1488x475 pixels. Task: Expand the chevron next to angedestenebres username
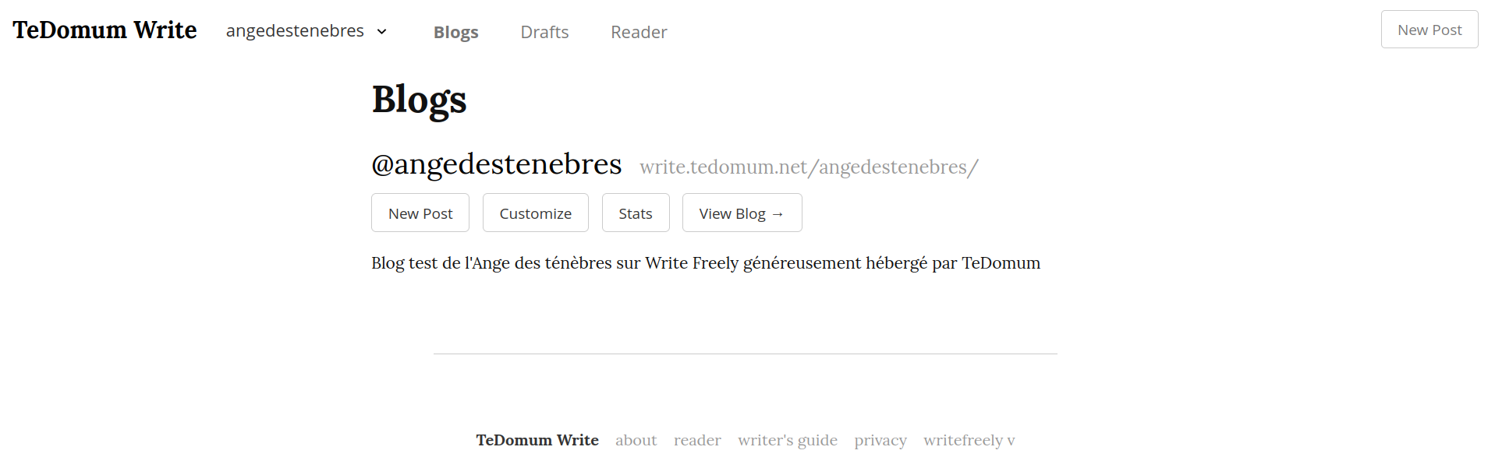381,32
